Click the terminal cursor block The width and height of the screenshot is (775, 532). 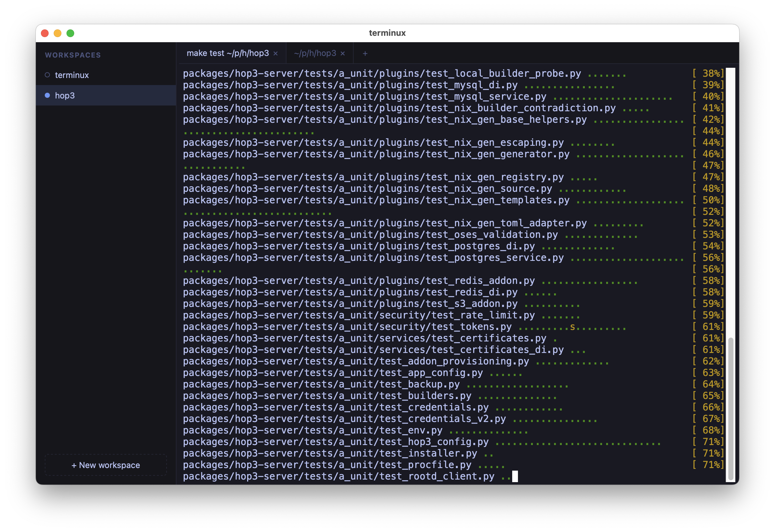click(515, 476)
